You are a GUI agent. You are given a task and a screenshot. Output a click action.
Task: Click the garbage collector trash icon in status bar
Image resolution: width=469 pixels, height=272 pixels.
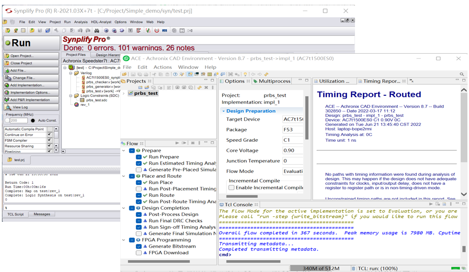point(354,269)
